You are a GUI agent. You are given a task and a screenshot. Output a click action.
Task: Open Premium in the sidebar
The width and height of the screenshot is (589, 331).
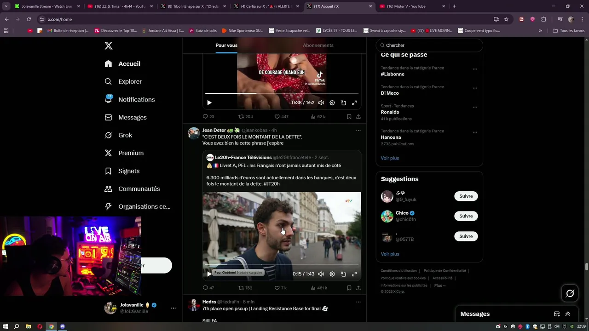124,153
